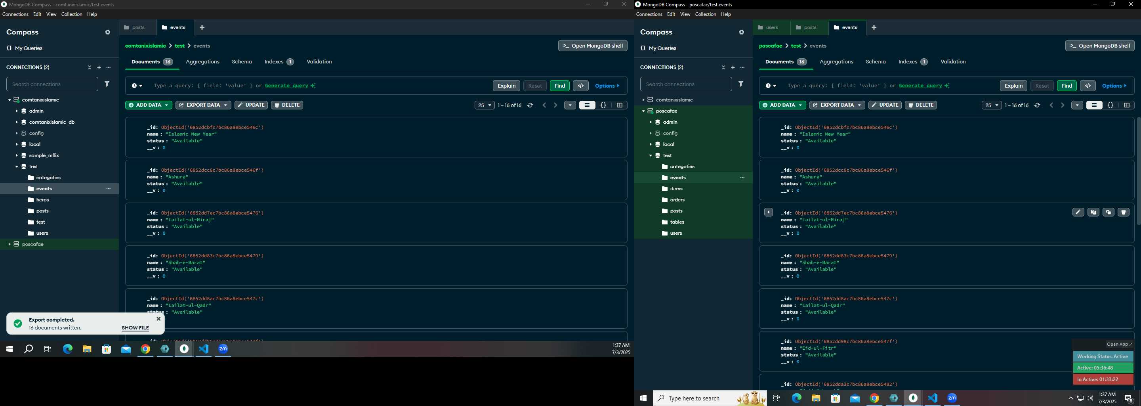Viewport: 1141px width, 406px height.
Task: Click query code export icon in comtanixislamic window
Action: 581,86
